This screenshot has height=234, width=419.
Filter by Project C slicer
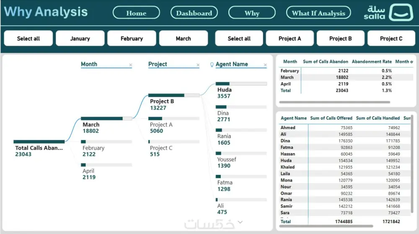click(391, 38)
